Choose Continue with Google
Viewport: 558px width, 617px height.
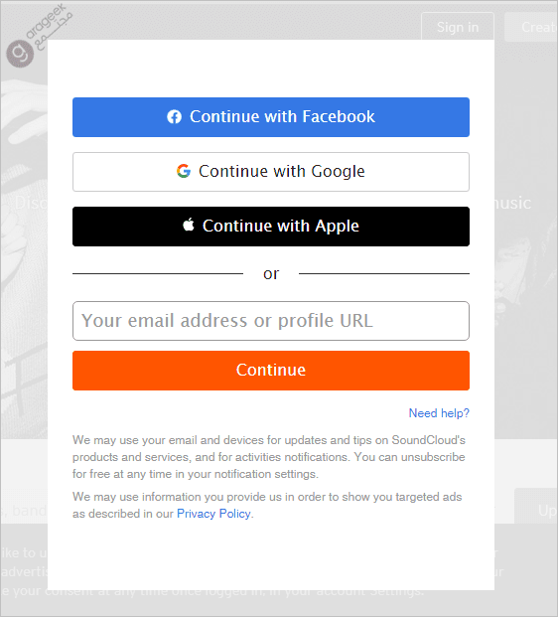[x=271, y=172]
